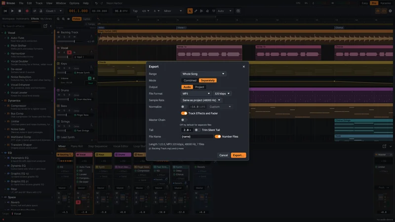Toggle the Normalize switch
395x222 pixels.
(184, 107)
